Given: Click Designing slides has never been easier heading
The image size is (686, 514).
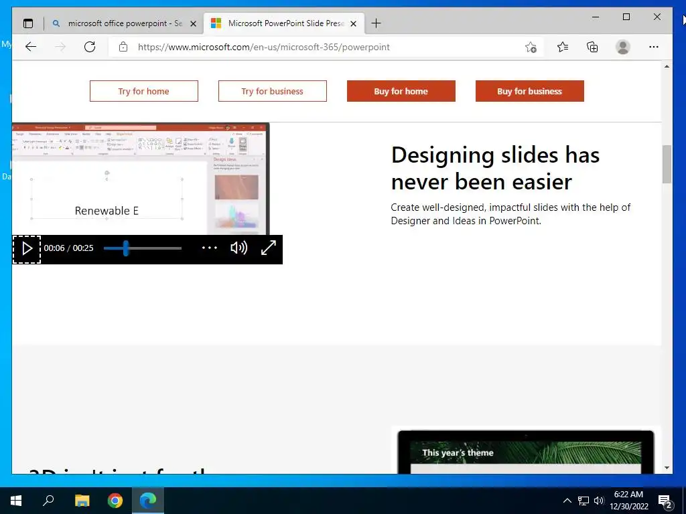Looking at the screenshot, I should pos(495,168).
